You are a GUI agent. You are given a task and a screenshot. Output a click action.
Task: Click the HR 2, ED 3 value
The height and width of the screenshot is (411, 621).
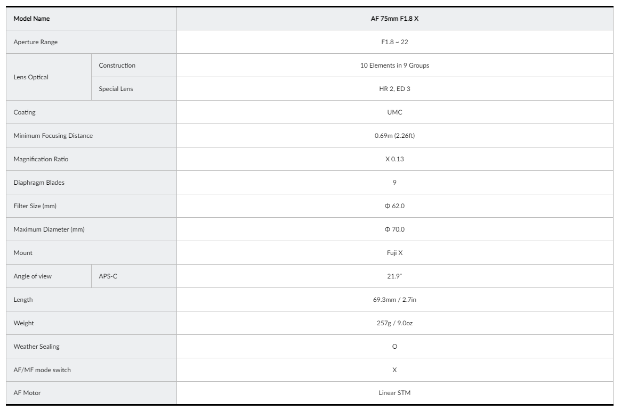(394, 89)
